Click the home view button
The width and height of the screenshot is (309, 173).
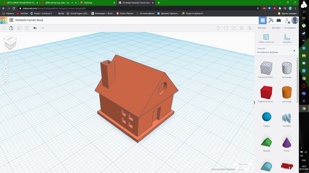point(6,55)
